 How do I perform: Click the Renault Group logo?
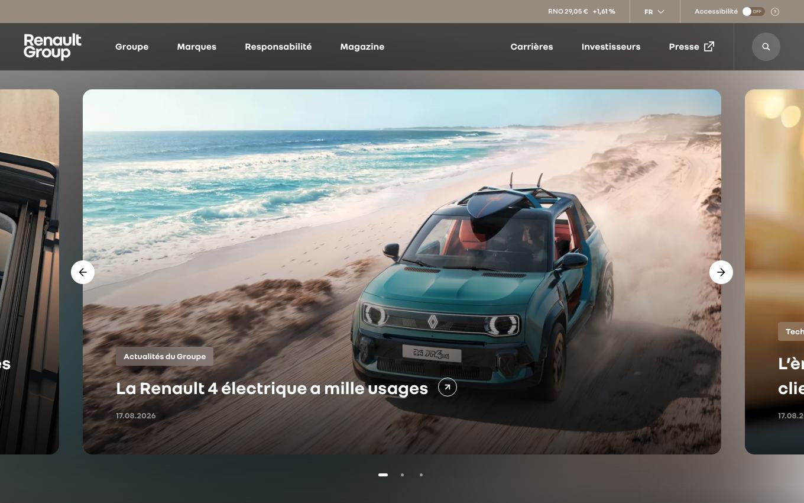53,47
